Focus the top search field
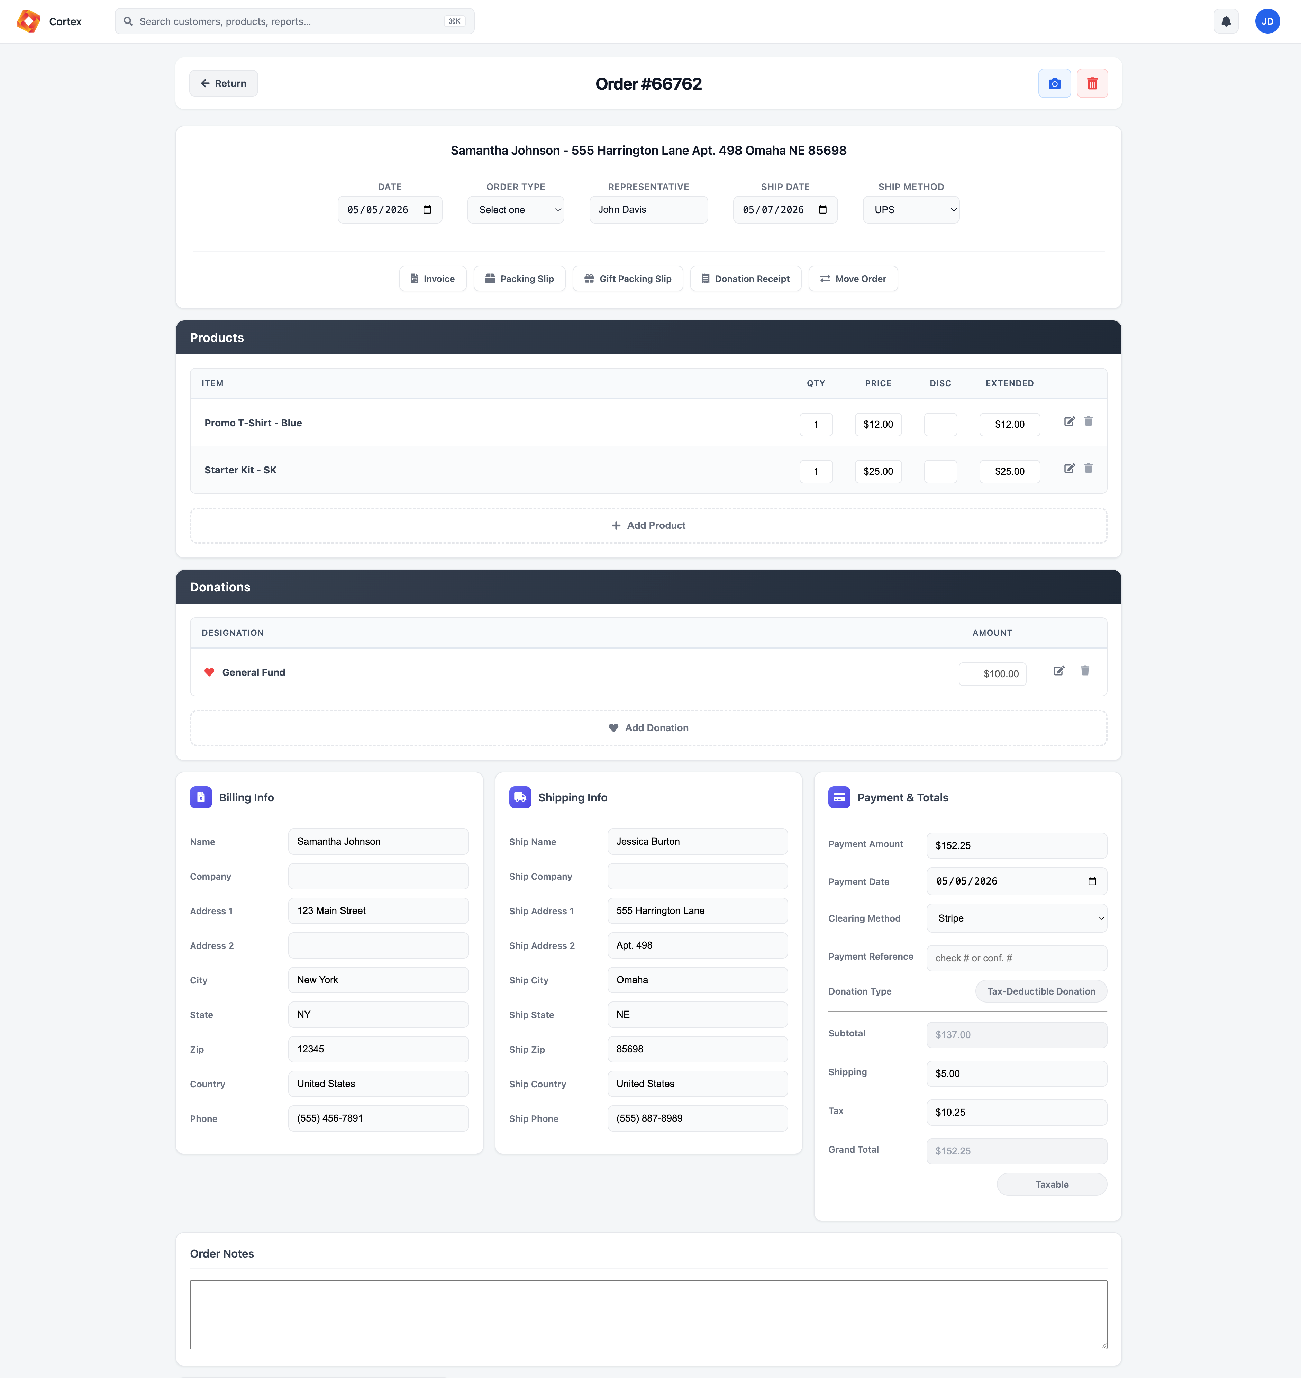This screenshot has height=1378, width=1301. point(295,21)
